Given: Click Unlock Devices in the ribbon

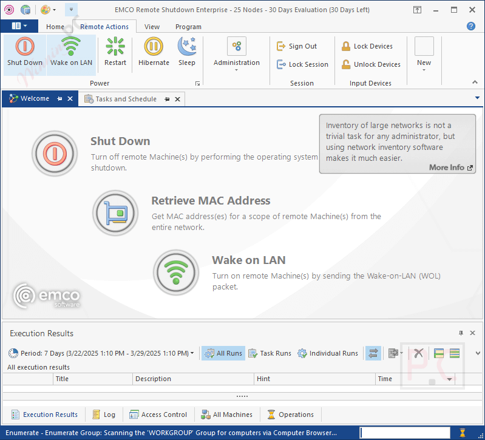Looking at the screenshot, I should point(371,64).
